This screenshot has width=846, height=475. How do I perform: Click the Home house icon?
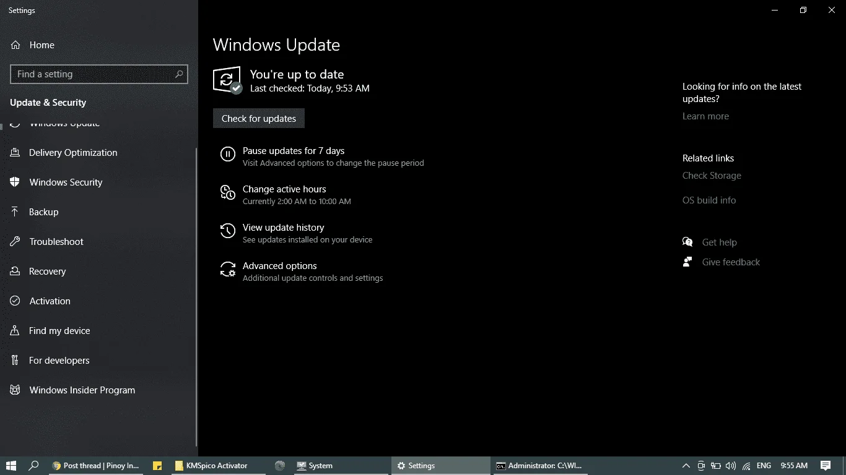15,45
